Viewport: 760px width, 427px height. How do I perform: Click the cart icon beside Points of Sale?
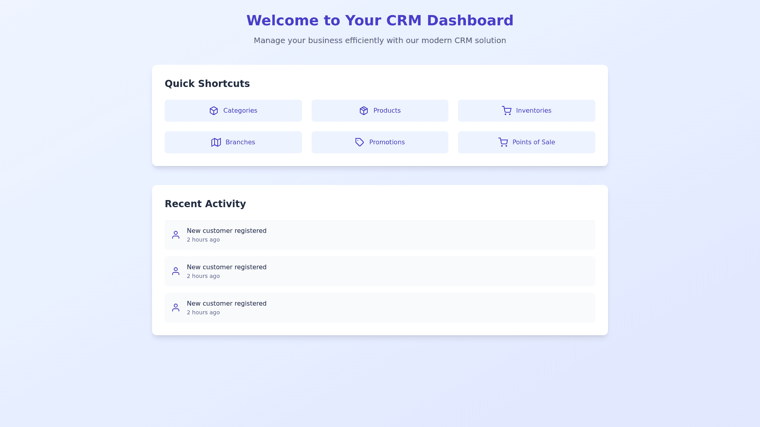[503, 142]
